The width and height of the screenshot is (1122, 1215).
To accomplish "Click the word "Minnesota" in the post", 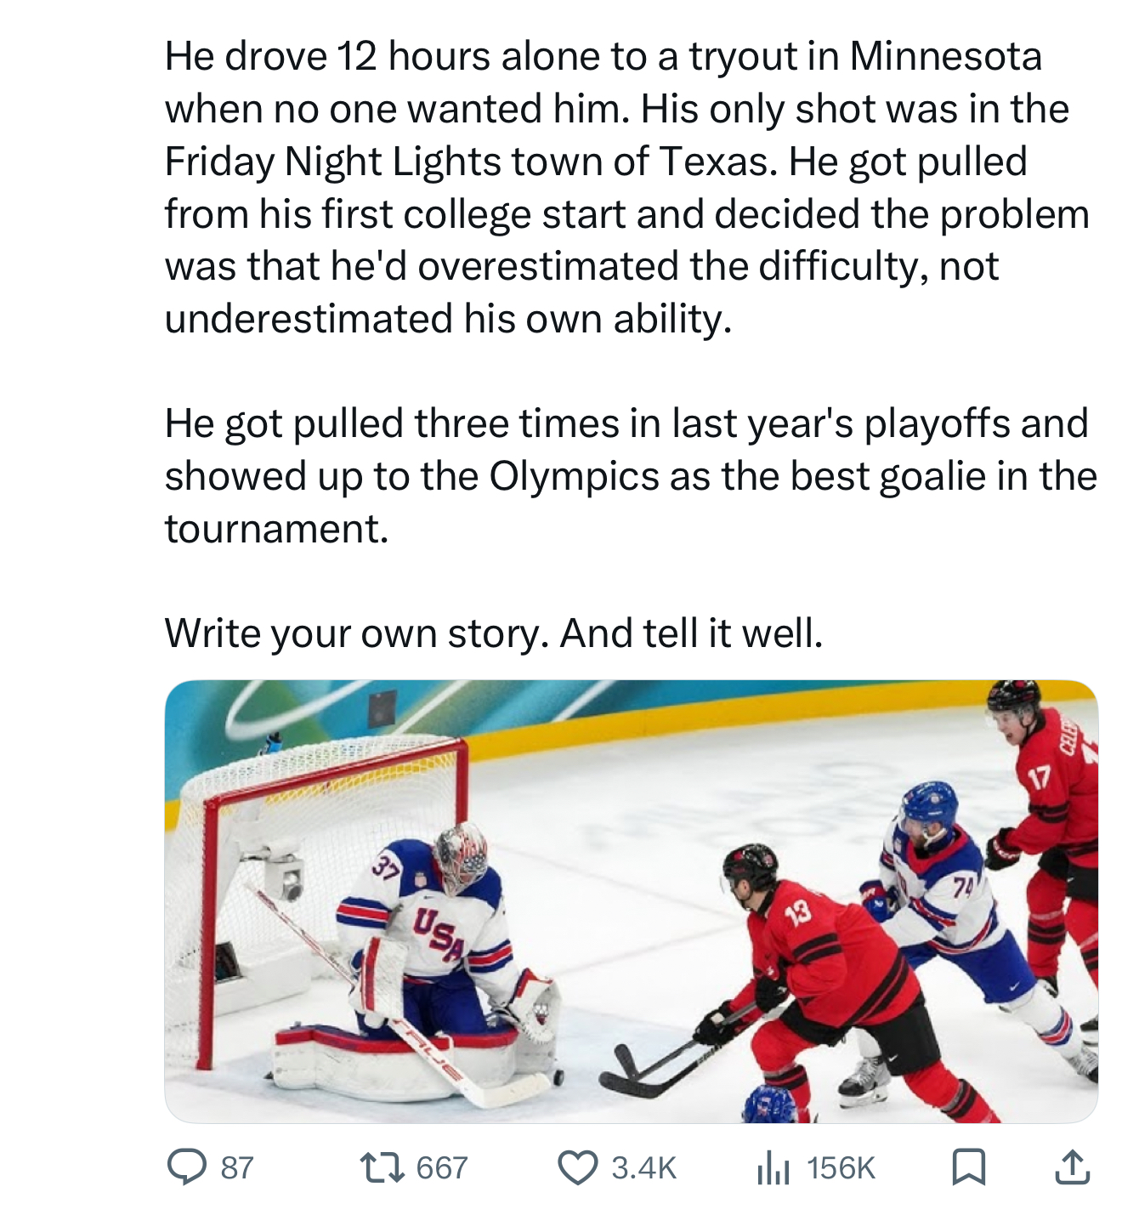I will click(x=945, y=56).
